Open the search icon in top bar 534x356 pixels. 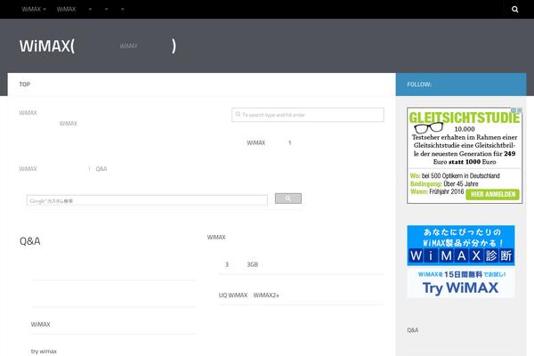click(514, 9)
